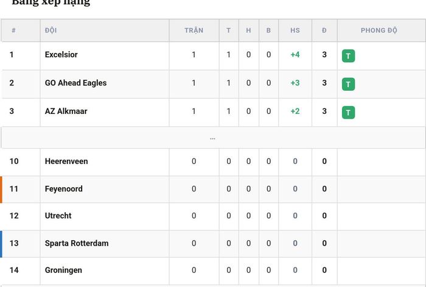
Task: Click GO Ahead Eagles' green T form badge
Action: [348, 84]
